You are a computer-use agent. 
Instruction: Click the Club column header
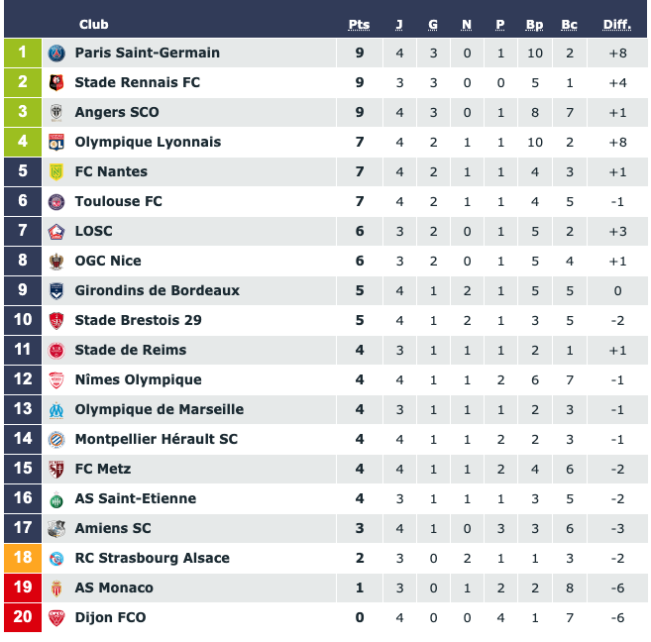[x=94, y=25]
